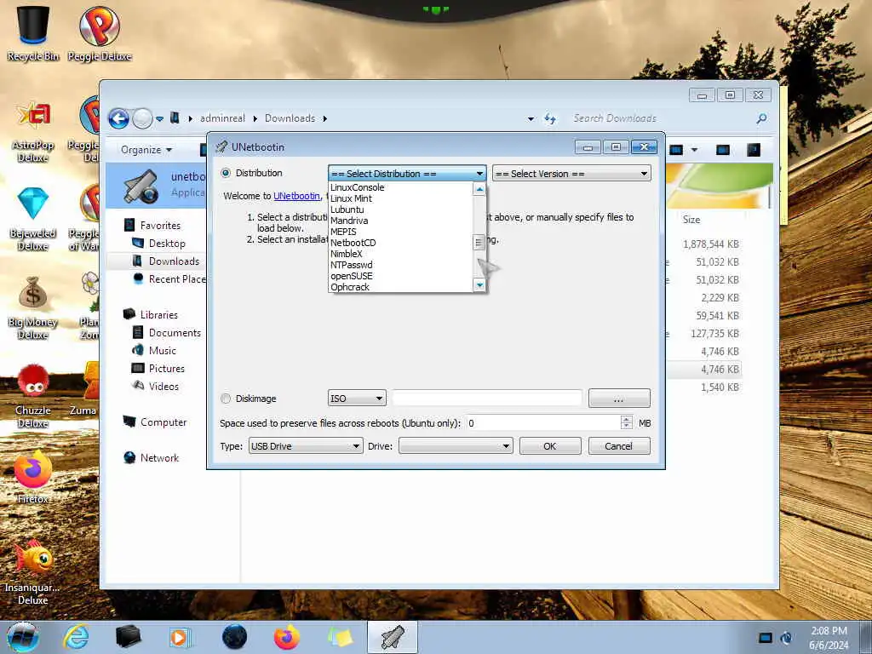Click the distribution list scrollbar thumb

point(479,243)
